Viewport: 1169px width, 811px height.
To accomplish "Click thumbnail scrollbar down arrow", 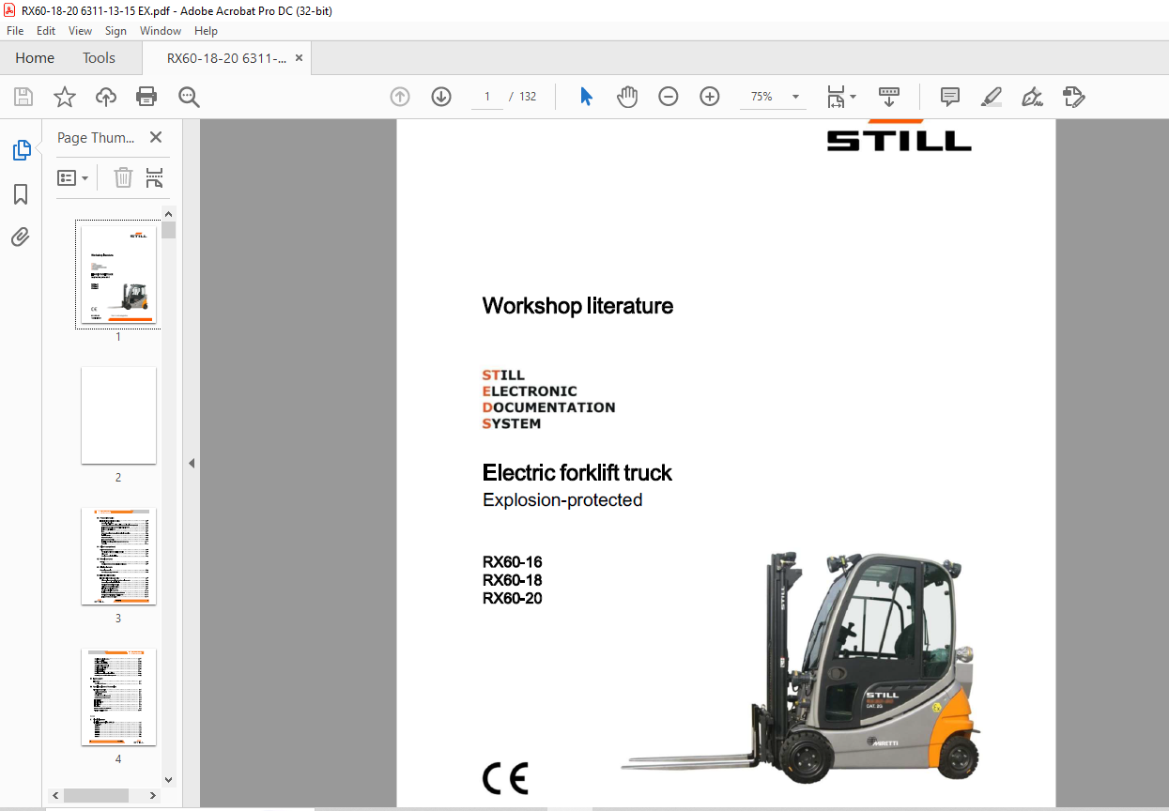I will tap(169, 779).
